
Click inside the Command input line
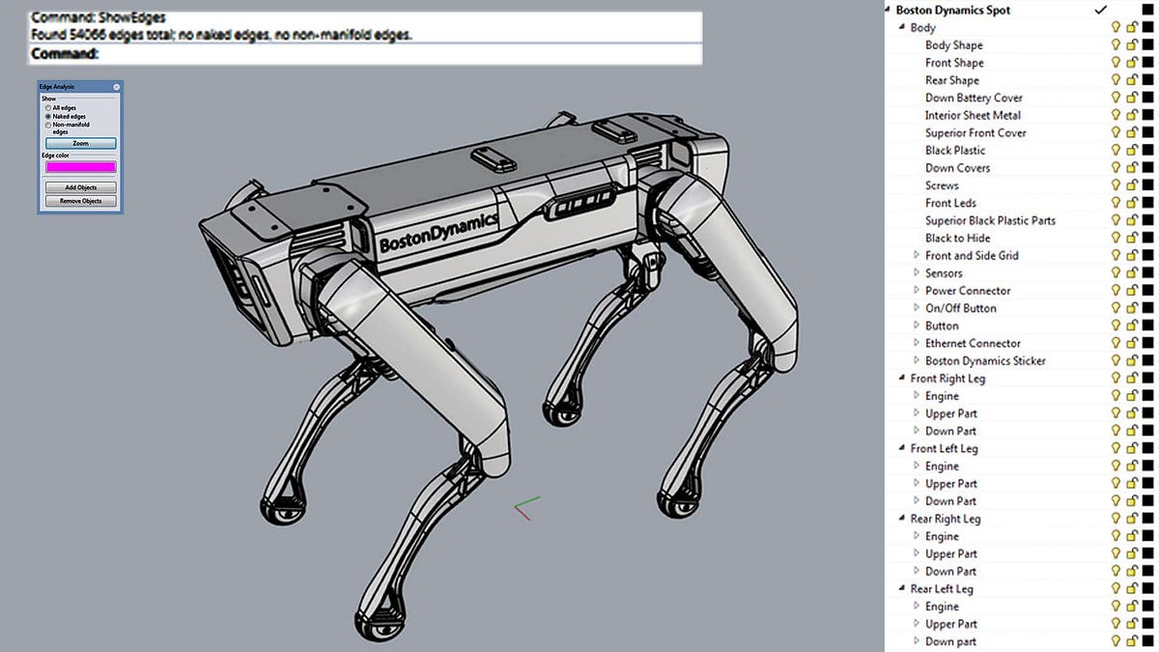338,53
